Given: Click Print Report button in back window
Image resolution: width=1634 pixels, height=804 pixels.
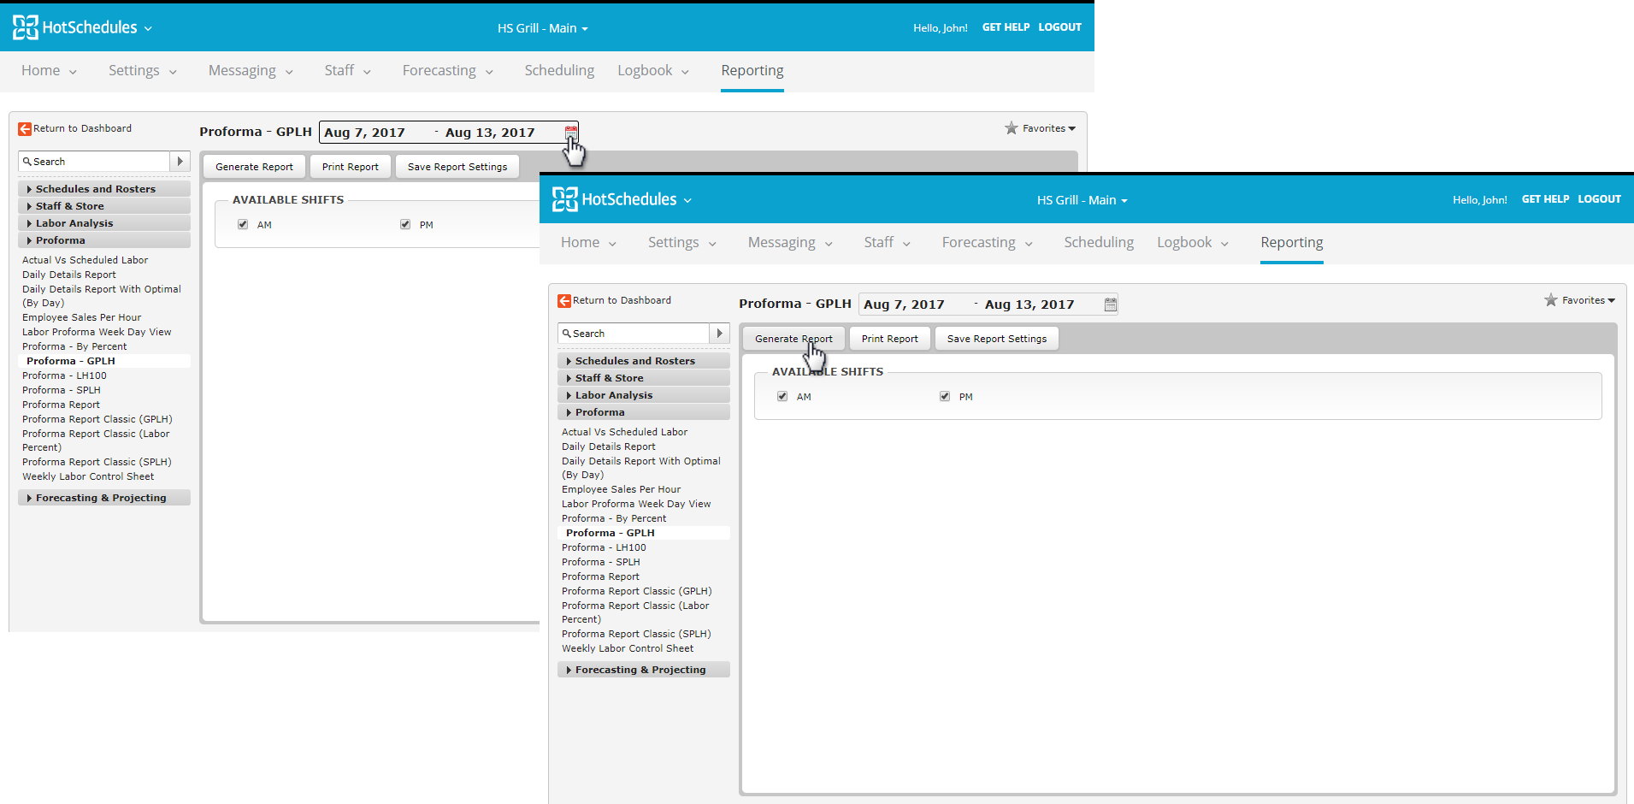Looking at the screenshot, I should (350, 167).
